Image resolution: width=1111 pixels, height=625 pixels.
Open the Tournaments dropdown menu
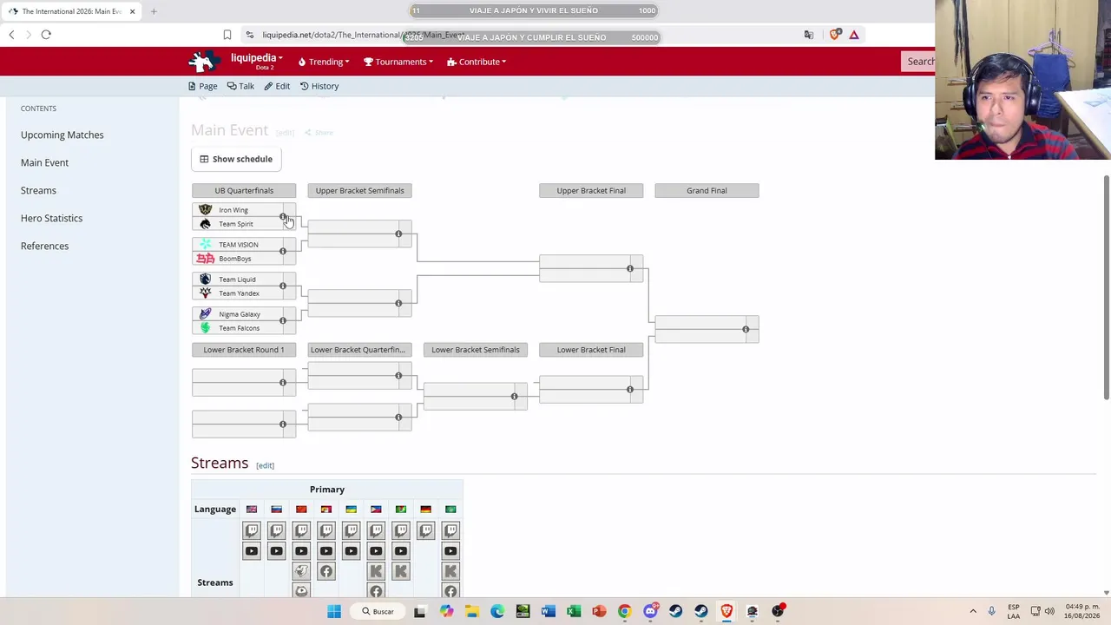coord(398,62)
